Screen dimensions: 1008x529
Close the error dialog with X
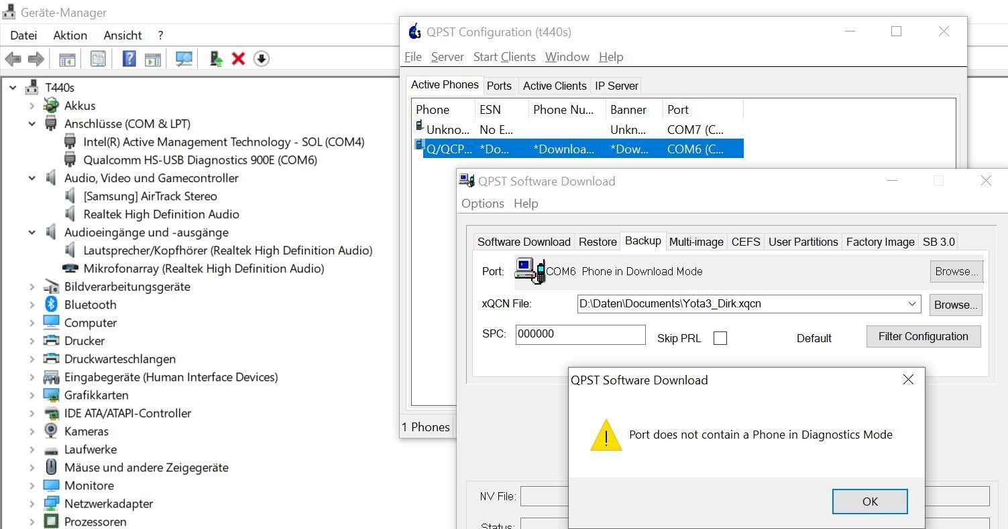click(908, 380)
